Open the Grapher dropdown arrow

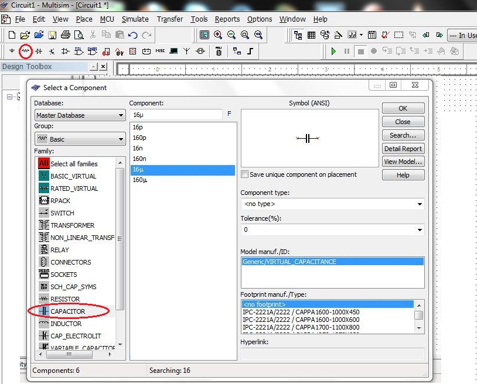pos(361,35)
